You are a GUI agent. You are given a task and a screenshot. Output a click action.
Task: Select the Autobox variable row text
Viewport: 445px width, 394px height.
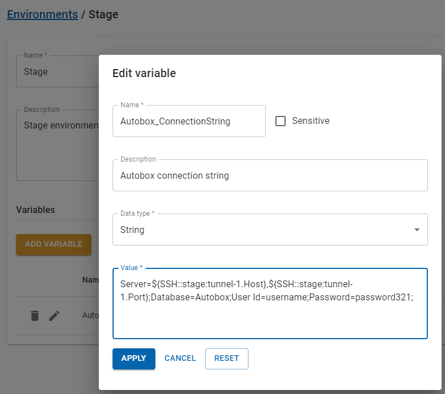(90, 315)
